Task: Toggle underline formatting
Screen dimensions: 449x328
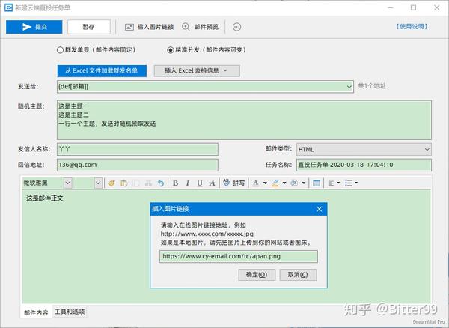Action: (200, 183)
